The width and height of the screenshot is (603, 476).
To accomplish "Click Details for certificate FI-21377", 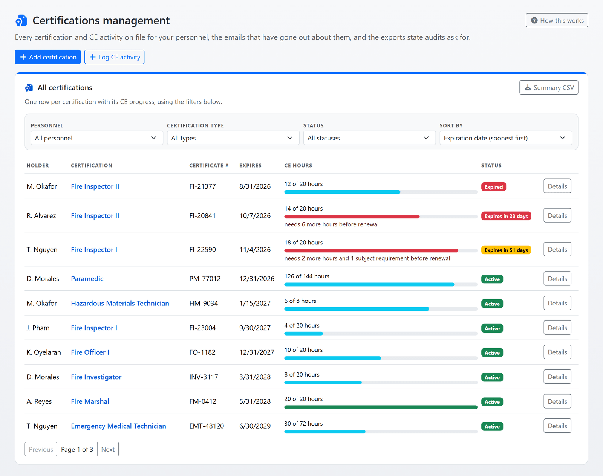I will pos(557,186).
